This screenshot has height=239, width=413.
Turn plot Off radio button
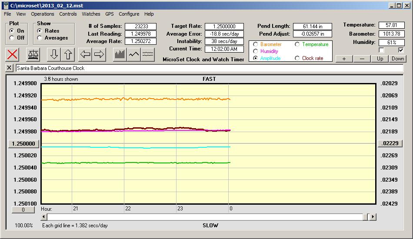[12, 38]
